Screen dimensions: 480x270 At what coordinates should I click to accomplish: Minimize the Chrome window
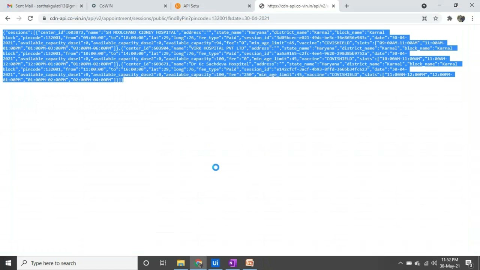(x=439, y=5)
